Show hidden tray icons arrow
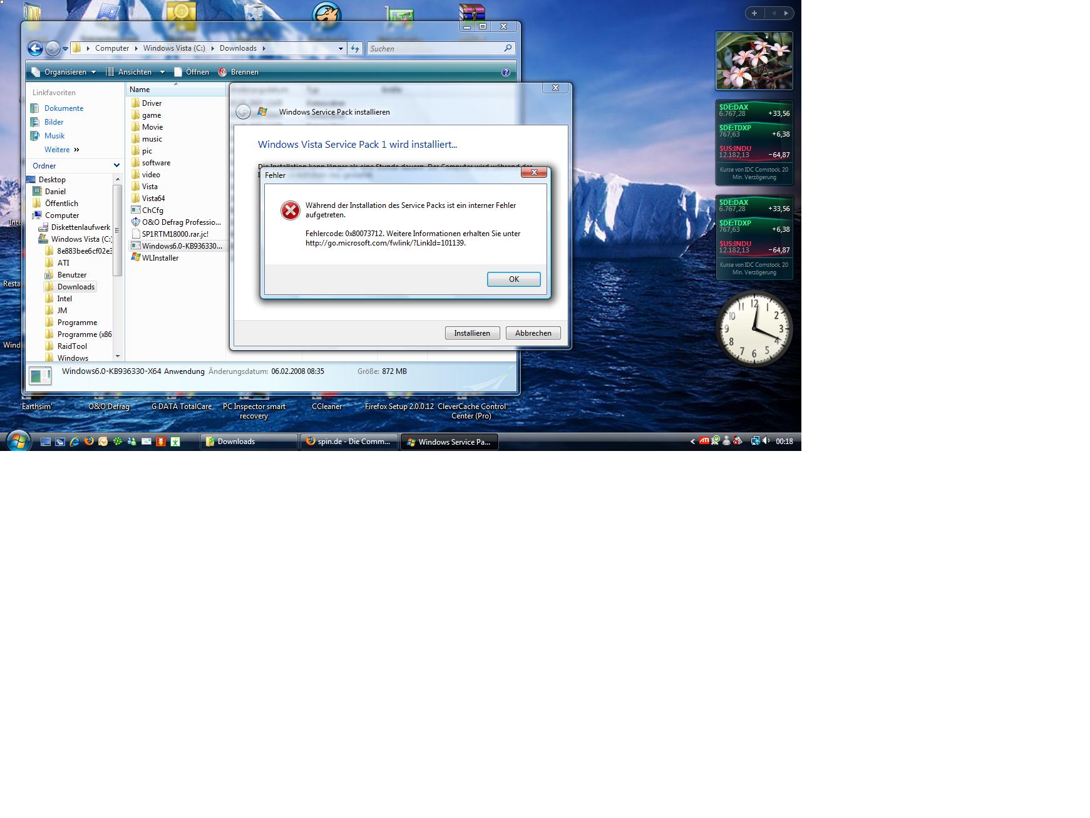This screenshot has width=1090, height=818. coord(692,442)
